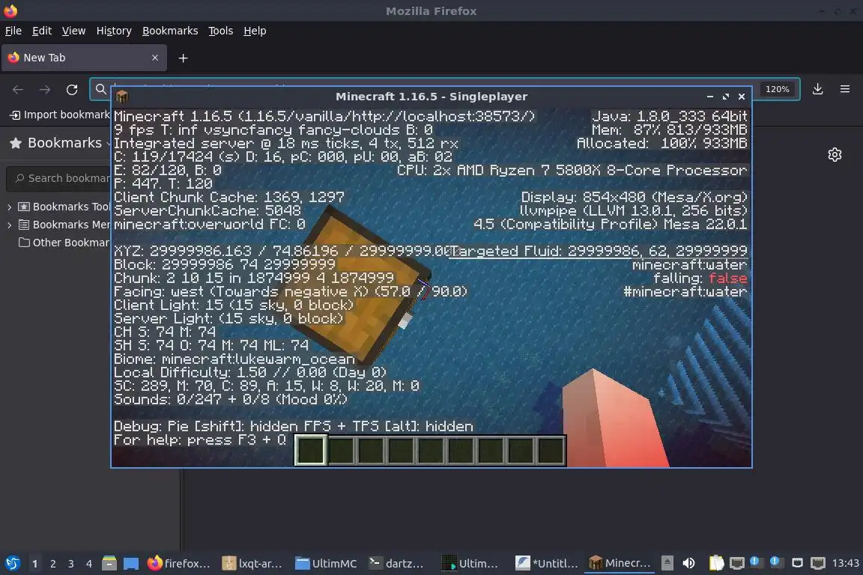Open the Bookmarks menu in menu bar

click(170, 31)
